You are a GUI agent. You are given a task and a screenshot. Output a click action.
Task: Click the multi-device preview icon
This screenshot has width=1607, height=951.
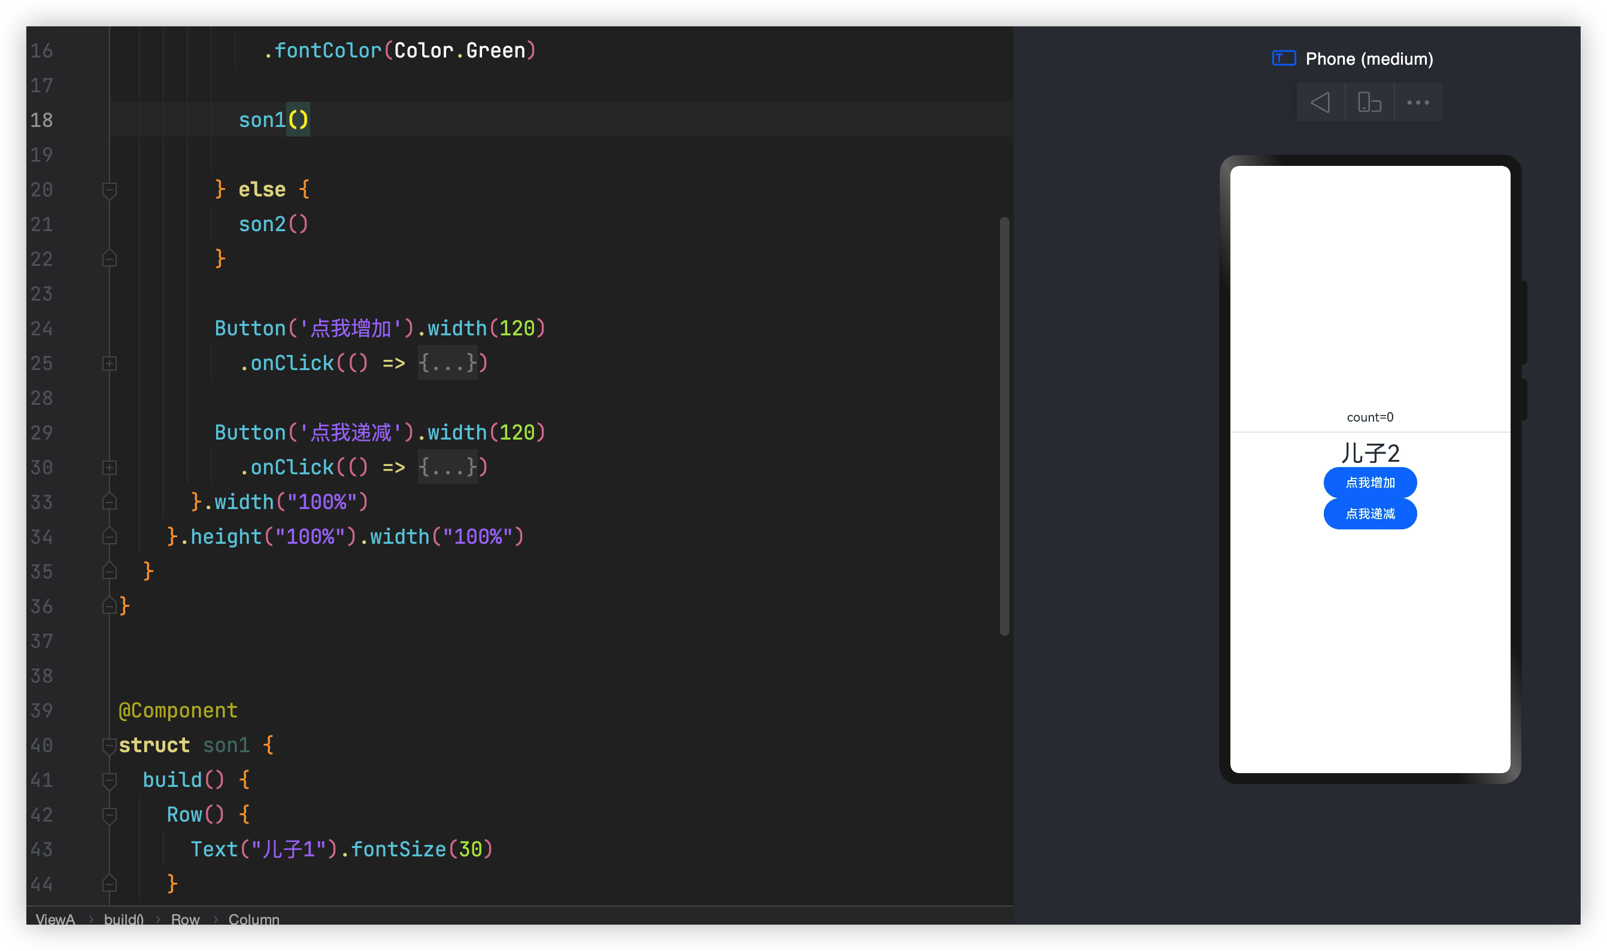coord(1369,102)
